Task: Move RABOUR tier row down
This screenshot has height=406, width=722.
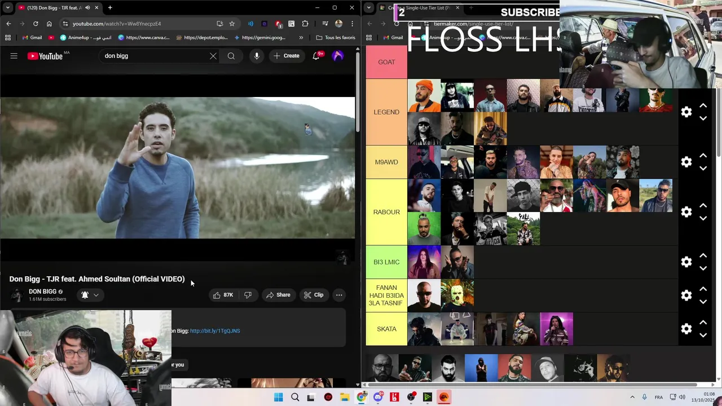Action: tap(703, 218)
